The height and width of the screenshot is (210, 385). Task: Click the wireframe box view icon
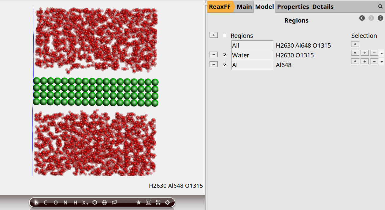tap(149, 202)
